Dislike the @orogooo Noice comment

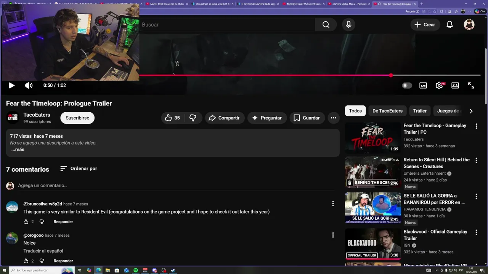(x=42, y=261)
